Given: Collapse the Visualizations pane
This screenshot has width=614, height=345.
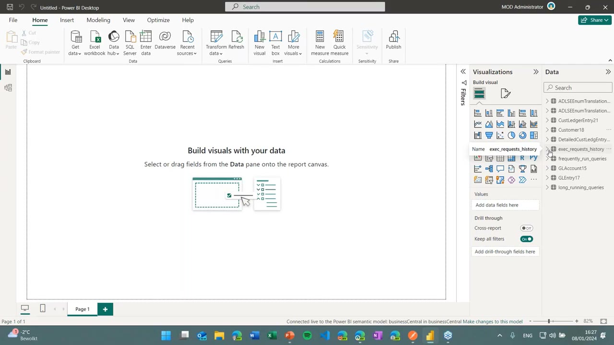Looking at the screenshot, I should (536, 72).
